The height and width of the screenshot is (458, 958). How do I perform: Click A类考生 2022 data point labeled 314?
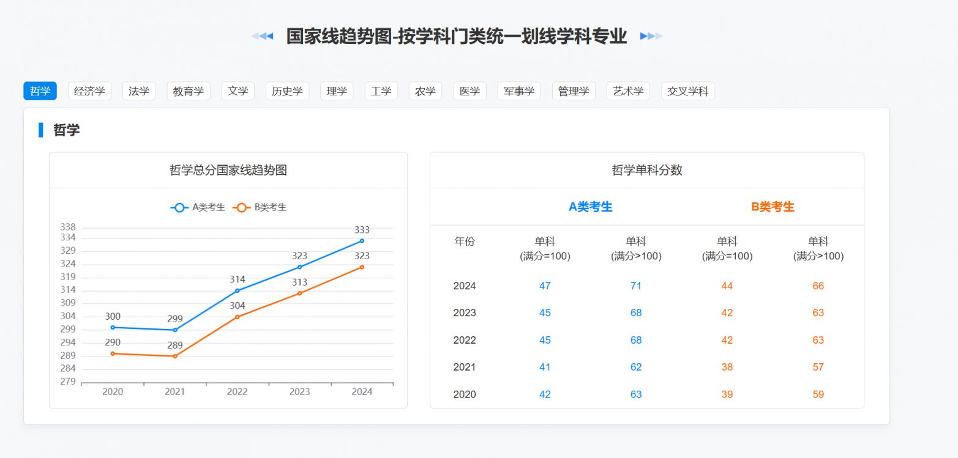238,290
